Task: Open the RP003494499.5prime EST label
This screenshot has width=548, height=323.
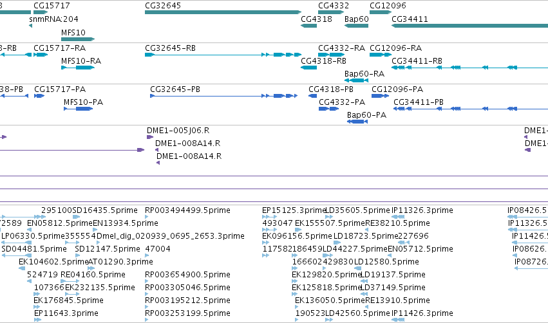Action: coord(187,210)
